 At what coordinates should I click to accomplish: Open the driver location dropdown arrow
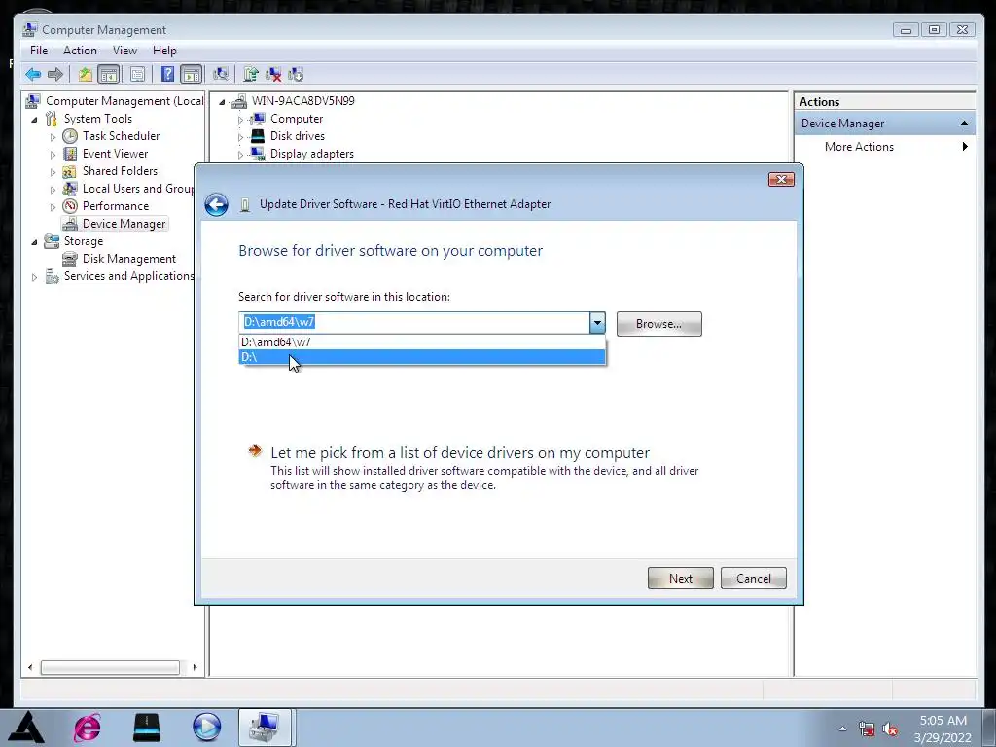597,323
